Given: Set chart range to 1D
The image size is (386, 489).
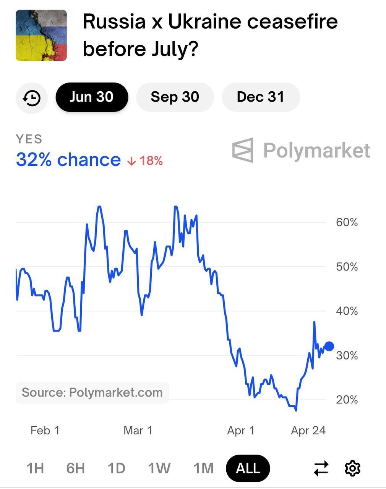Looking at the screenshot, I should (116, 468).
